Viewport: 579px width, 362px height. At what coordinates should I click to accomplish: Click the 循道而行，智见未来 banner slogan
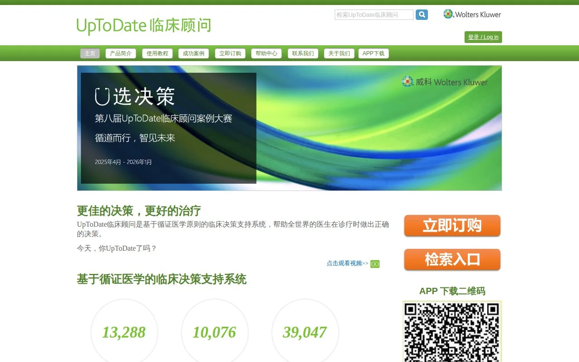(x=135, y=138)
